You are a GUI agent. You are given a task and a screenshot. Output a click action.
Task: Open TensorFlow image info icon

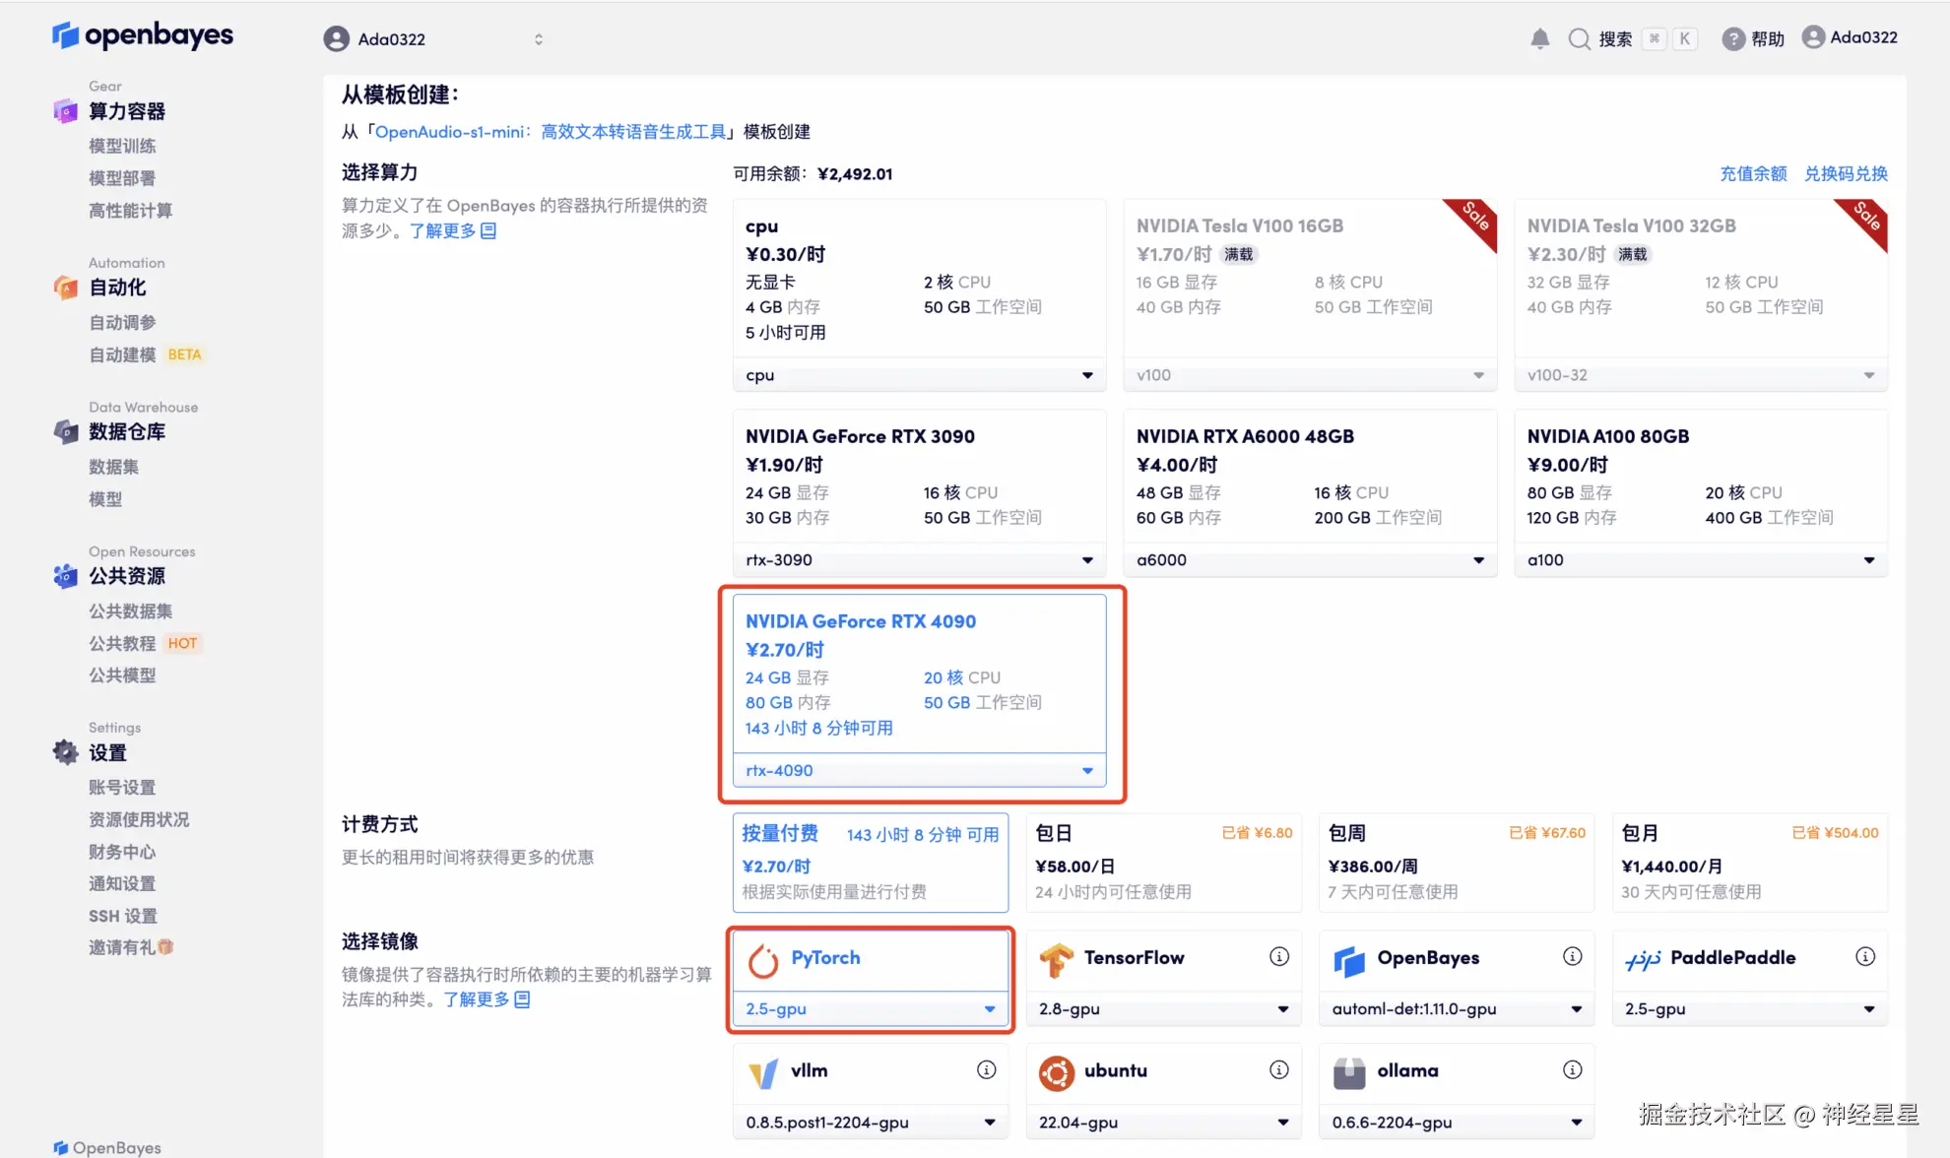pos(1278,956)
